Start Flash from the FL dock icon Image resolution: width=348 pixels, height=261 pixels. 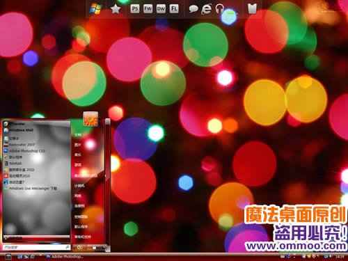tap(174, 9)
